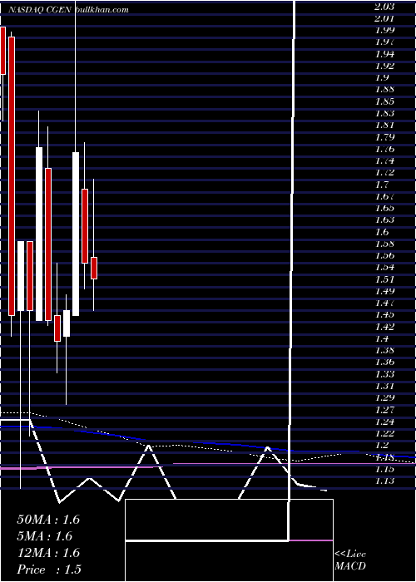Click the <<Live MACD label

350,560
